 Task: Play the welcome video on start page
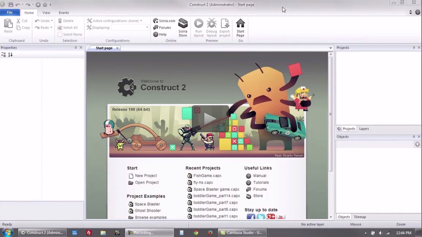210,118
